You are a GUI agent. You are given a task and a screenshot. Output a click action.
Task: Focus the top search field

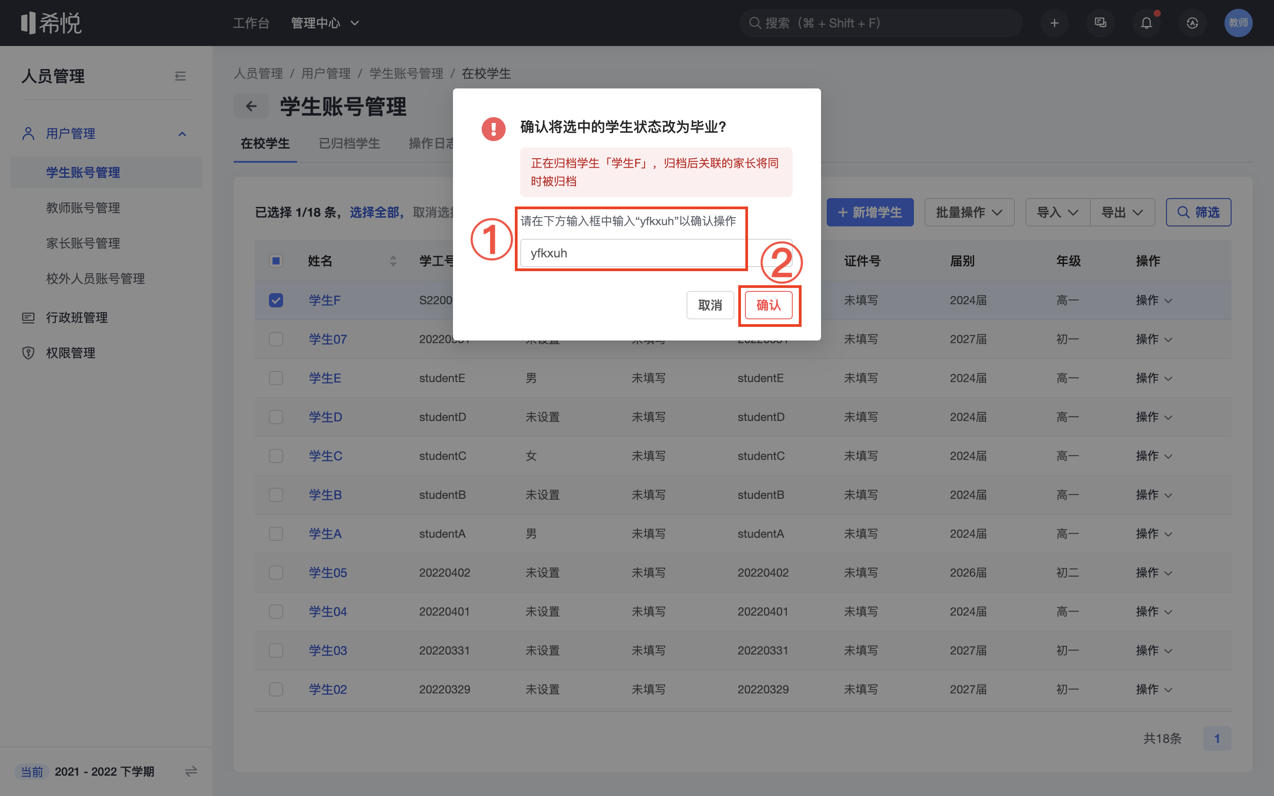881,23
